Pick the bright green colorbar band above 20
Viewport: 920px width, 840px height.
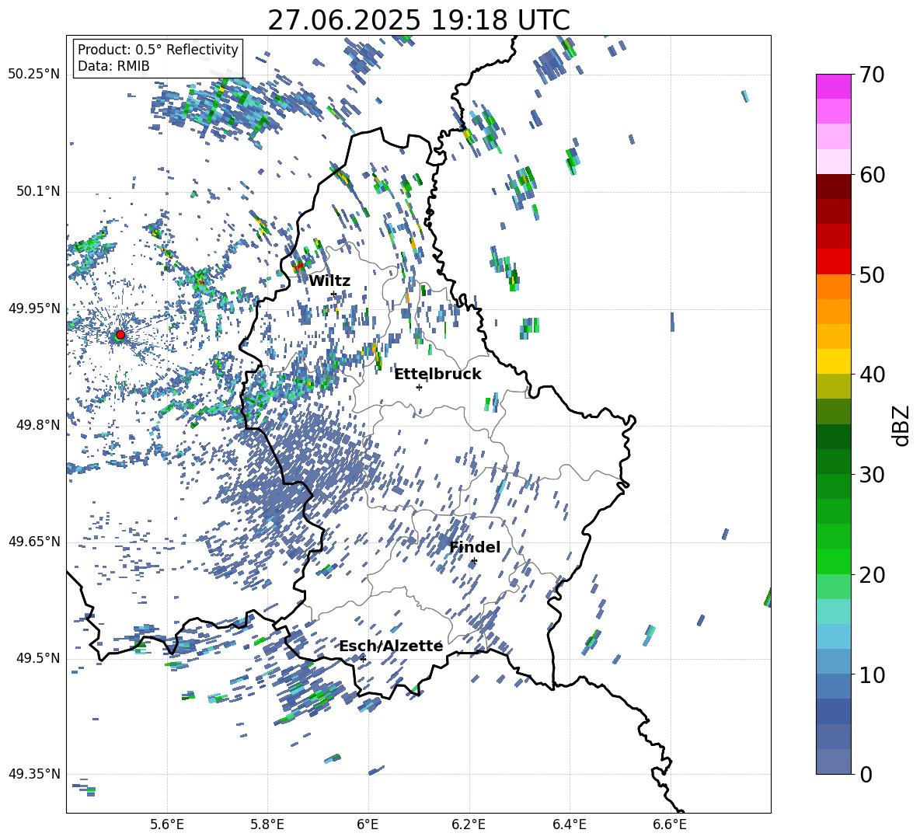tap(834, 561)
